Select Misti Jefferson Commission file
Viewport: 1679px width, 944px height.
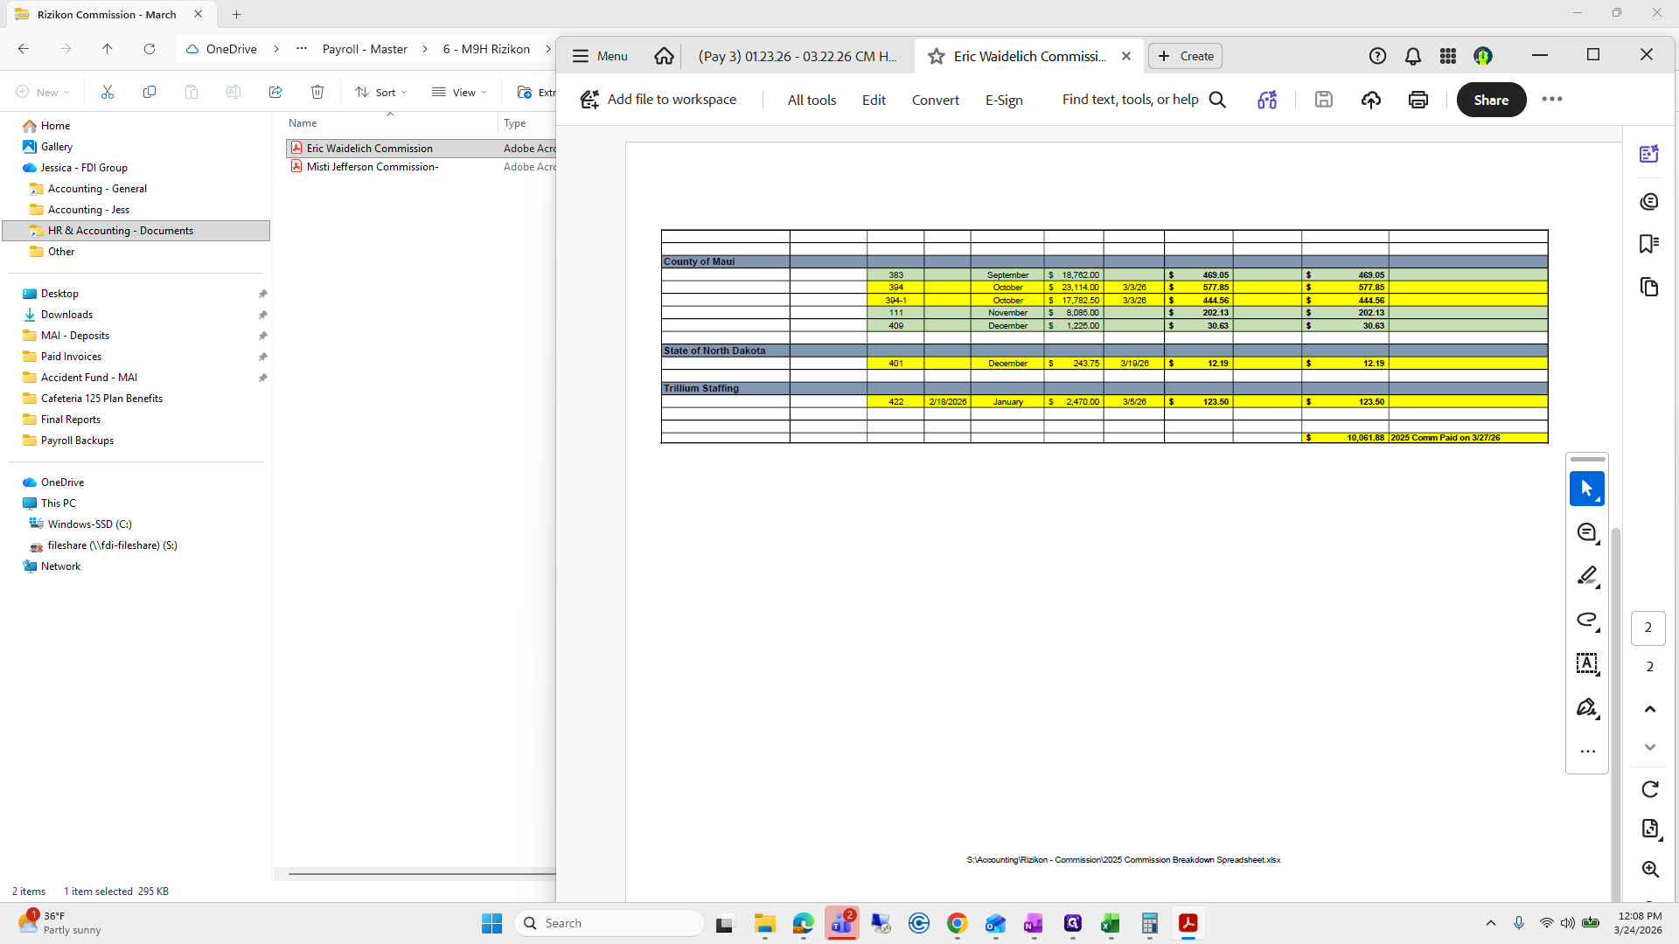373,167
